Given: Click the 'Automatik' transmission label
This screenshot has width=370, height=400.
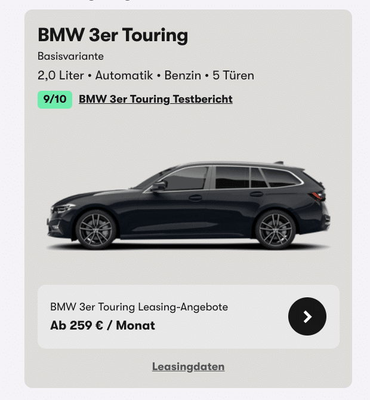Looking at the screenshot, I should [x=124, y=75].
